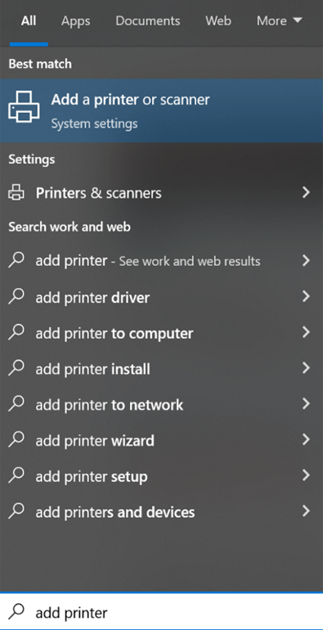The image size is (323, 630).
Task: Click magnifier icon beside add printer driver
Action: coord(16,296)
